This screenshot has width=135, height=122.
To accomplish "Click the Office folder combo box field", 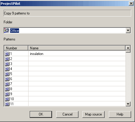I will click(67, 30).
